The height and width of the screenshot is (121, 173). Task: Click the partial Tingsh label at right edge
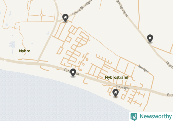(169, 65)
